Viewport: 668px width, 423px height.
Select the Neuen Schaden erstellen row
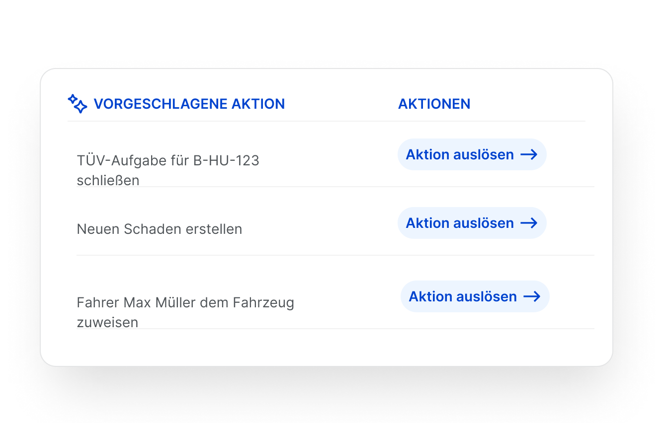(159, 229)
